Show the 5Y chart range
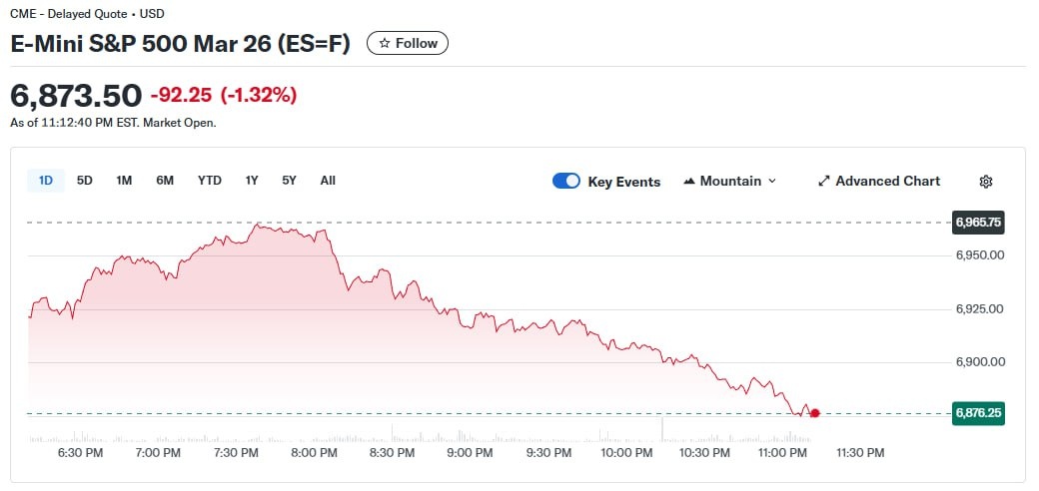The height and width of the screenshot is (491, 1039). 289,181
